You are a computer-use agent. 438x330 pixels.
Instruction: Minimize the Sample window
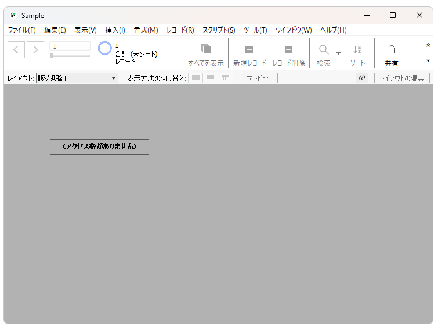pyautogui.click(x=367, y=15)
